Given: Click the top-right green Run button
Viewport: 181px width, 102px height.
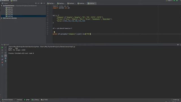Looking at the screenshot, I should point(174,1).
